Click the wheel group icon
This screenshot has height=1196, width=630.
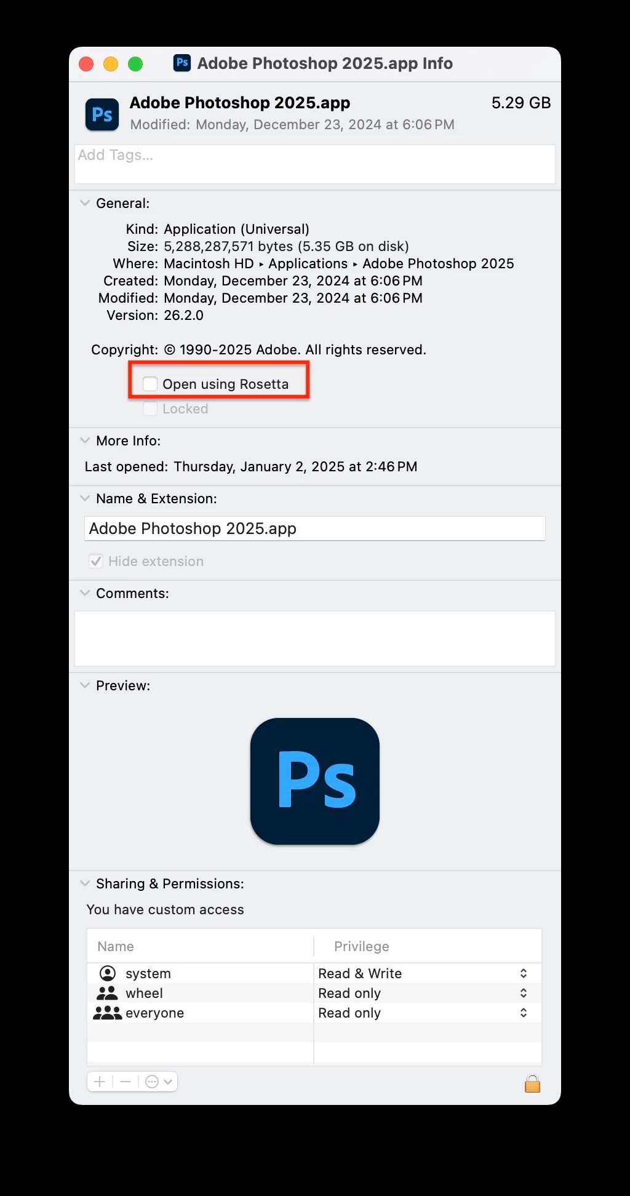pyautogui.click(x=107, y=993)
